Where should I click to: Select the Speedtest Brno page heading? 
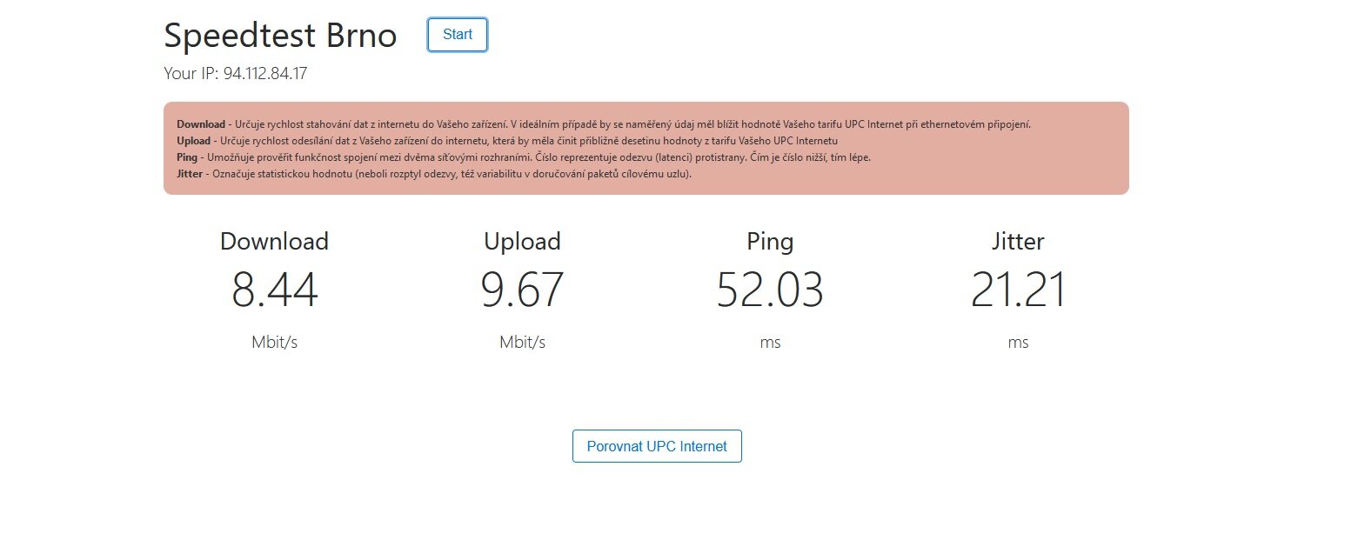coord(280,36)
